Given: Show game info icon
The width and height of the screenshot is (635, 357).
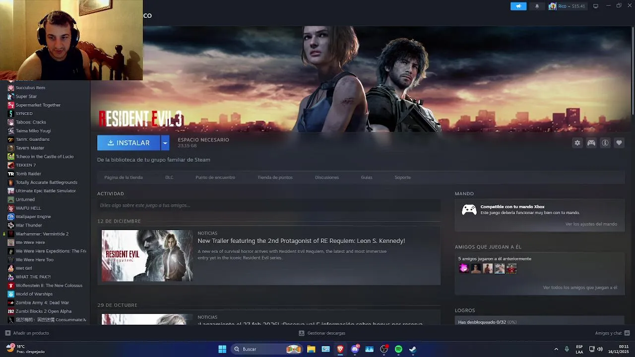Looking at the screenshot, I should (605, 143).
